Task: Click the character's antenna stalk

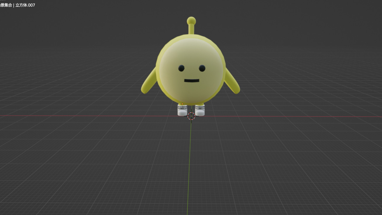Action: pyautogui.click(x=191, y=29)
